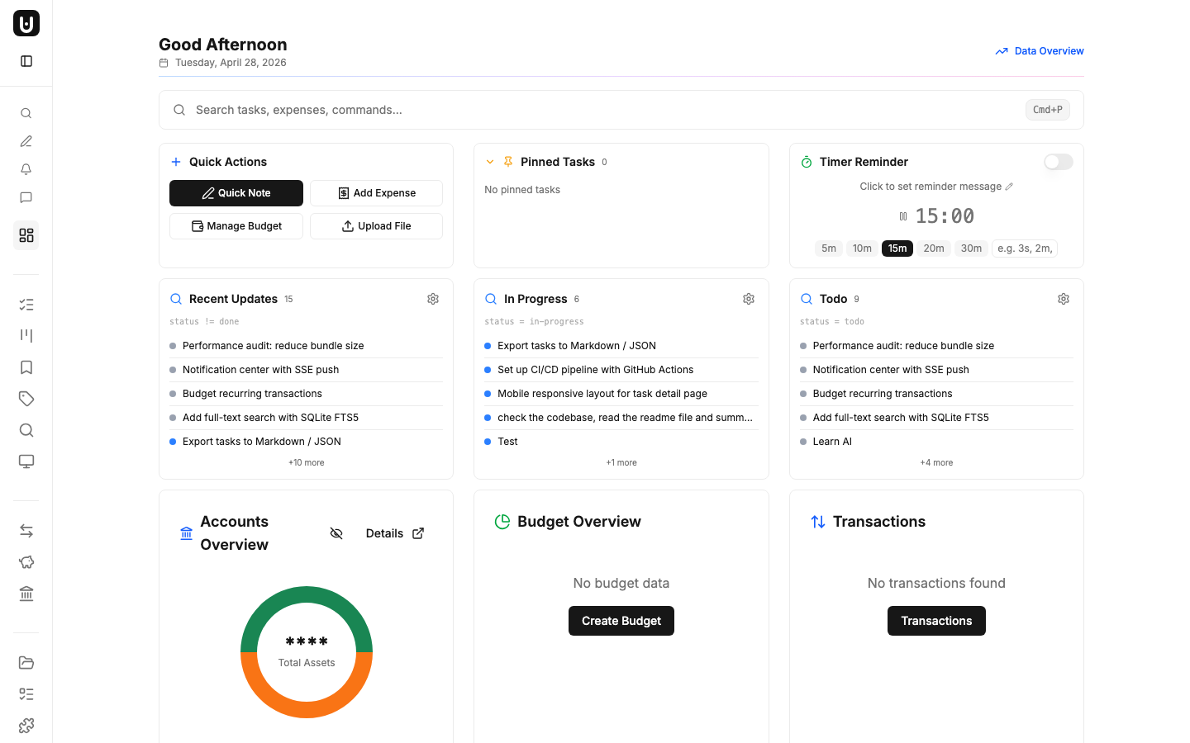Open the bank accounts icon in the sidebar

pyautogui.click(x=26, y=594)
